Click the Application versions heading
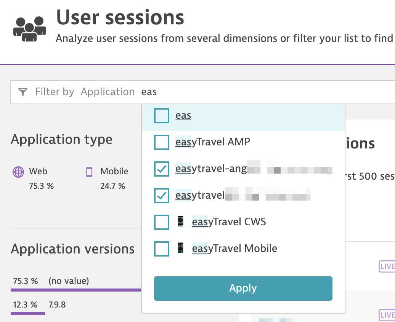The width and height of the screenshot is (395, 322). 72,249
